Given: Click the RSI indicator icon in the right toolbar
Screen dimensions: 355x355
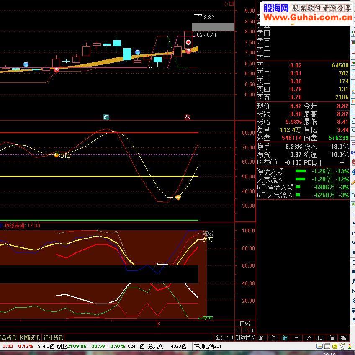Looking at the screenshot, I should tap(353, 153).
